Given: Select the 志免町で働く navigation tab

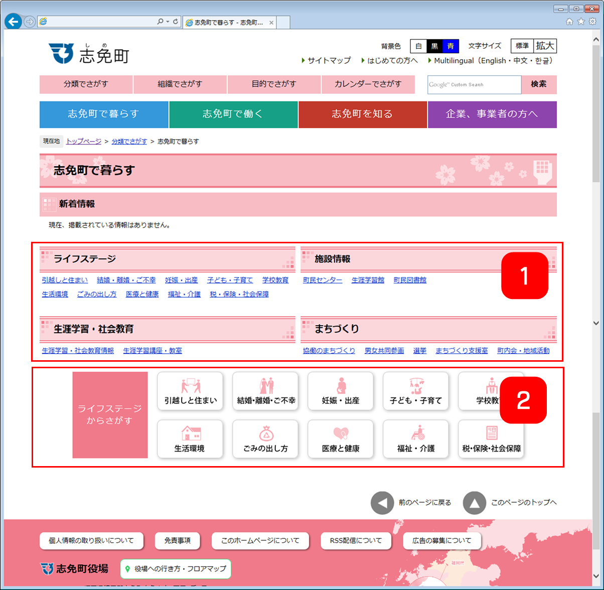Looking at the screenshot, I should tap(233, 114).
